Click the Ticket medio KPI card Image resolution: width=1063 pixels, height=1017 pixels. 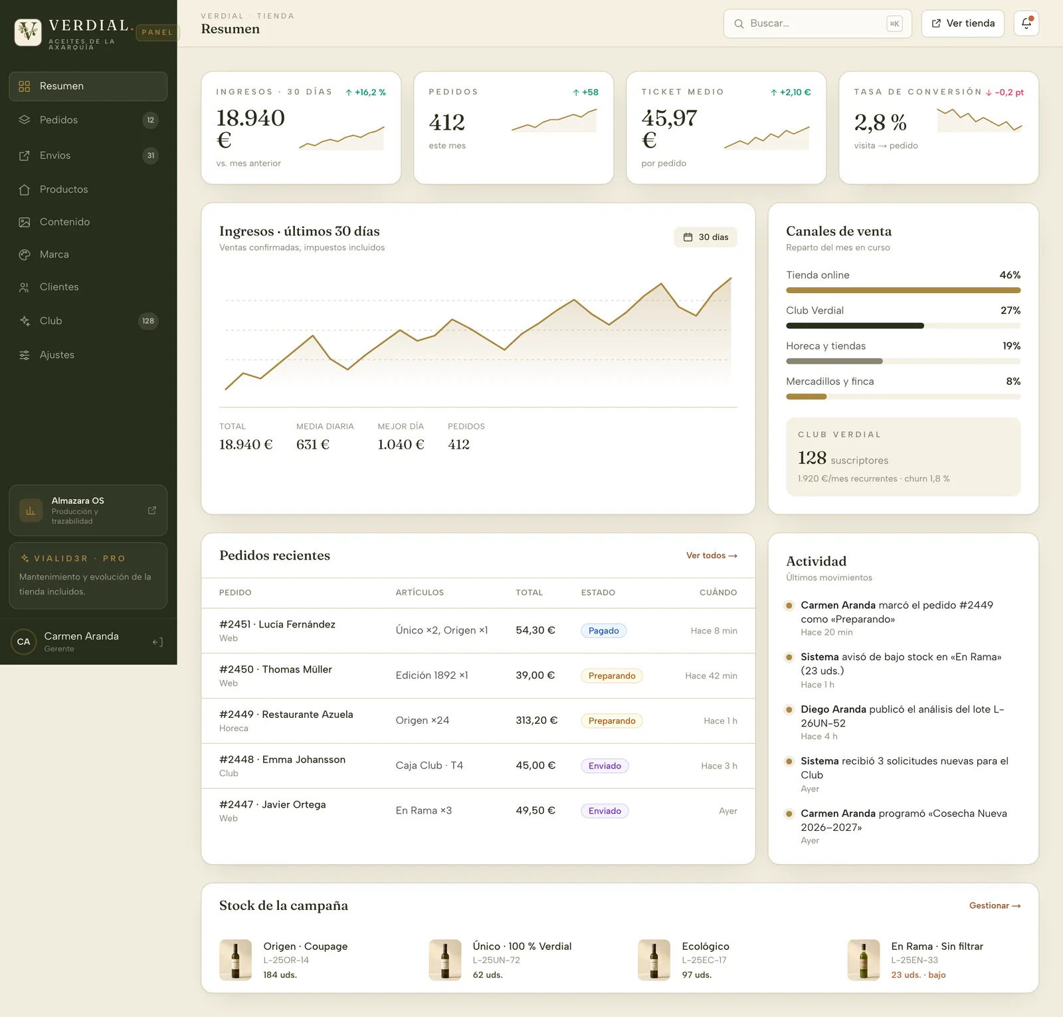(x=726, y=128)
